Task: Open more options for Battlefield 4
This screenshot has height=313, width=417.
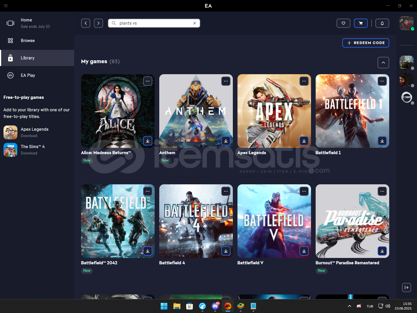Action: [x=226, y=191]
